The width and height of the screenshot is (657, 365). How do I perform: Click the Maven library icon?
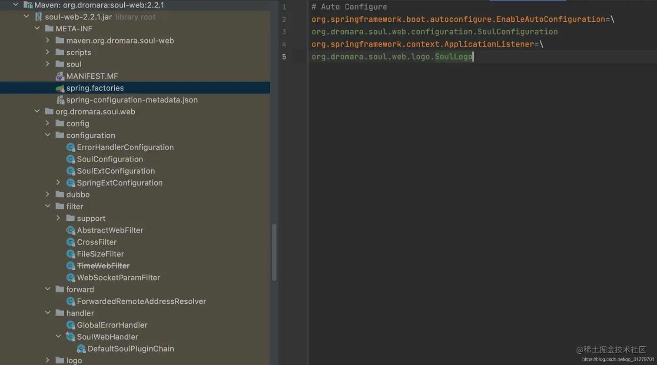point(28,5)
